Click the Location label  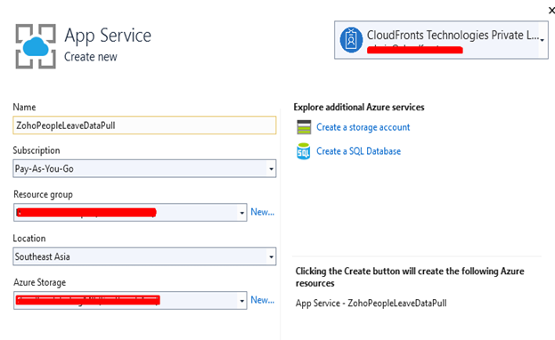point(29,239)
